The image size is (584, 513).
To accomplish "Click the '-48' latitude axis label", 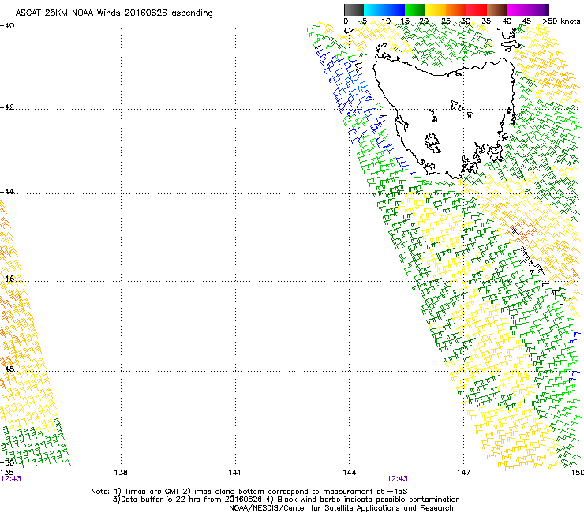I will click(7, 369).
